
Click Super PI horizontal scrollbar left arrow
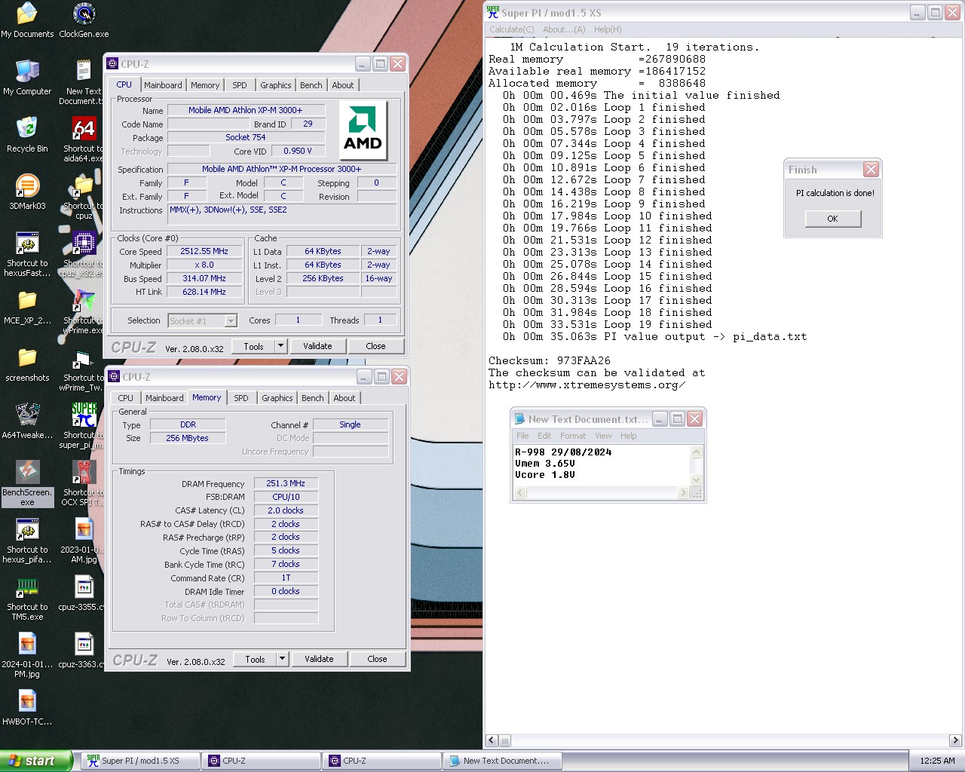(x=492, y=740)
